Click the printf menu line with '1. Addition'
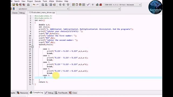 (86, 29)
